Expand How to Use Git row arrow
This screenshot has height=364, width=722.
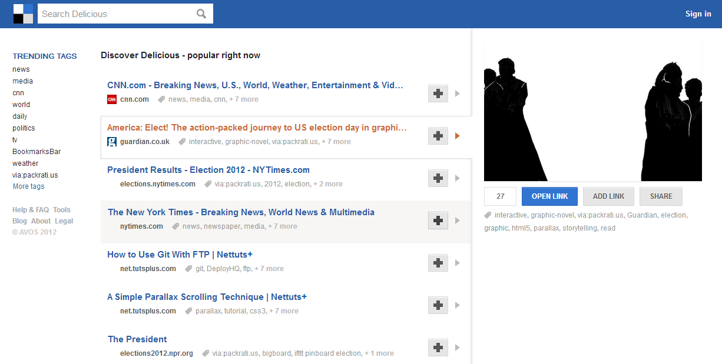tap(458, 263)
